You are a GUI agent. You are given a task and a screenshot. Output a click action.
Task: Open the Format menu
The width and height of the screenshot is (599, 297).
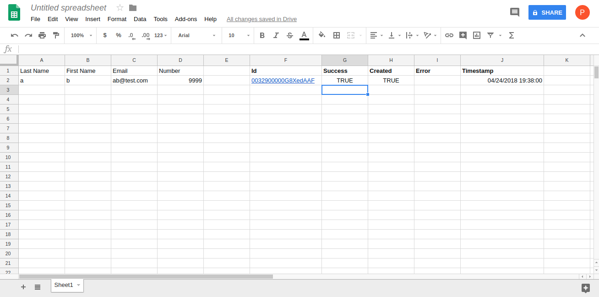point(117,19)
